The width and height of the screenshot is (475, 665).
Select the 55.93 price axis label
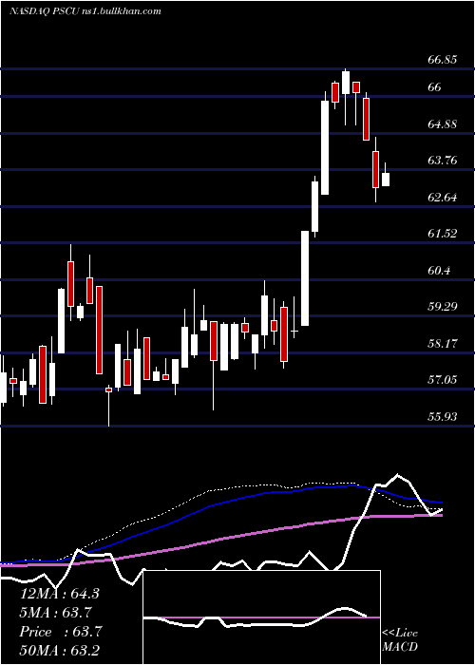(443, 417)
